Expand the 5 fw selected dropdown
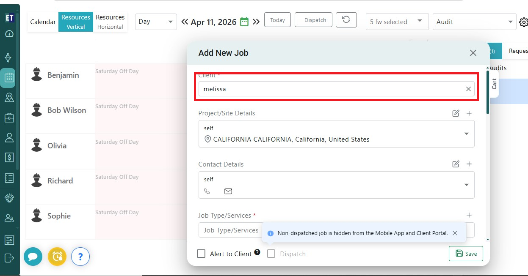The height and width of the screenshot is (276, 528). (x=397, y=22)
